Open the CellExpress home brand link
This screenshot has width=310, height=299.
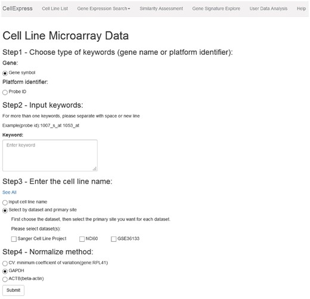pyautogui.click(x=17, y=8)
